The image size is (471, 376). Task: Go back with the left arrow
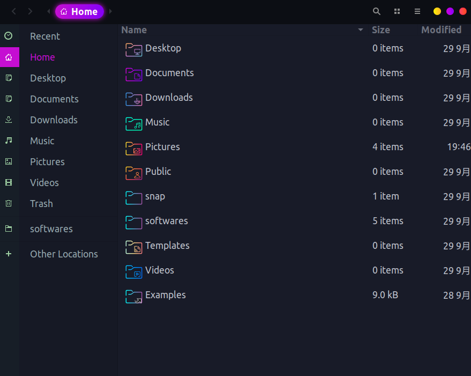(x=14, y=11)
